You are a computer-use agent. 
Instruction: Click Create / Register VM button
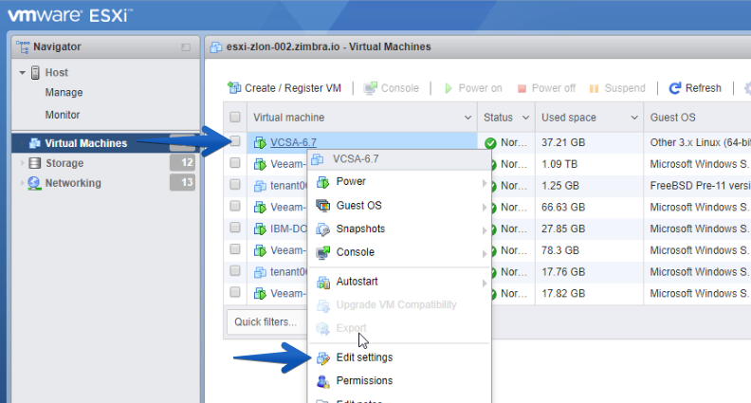point(284,88)
